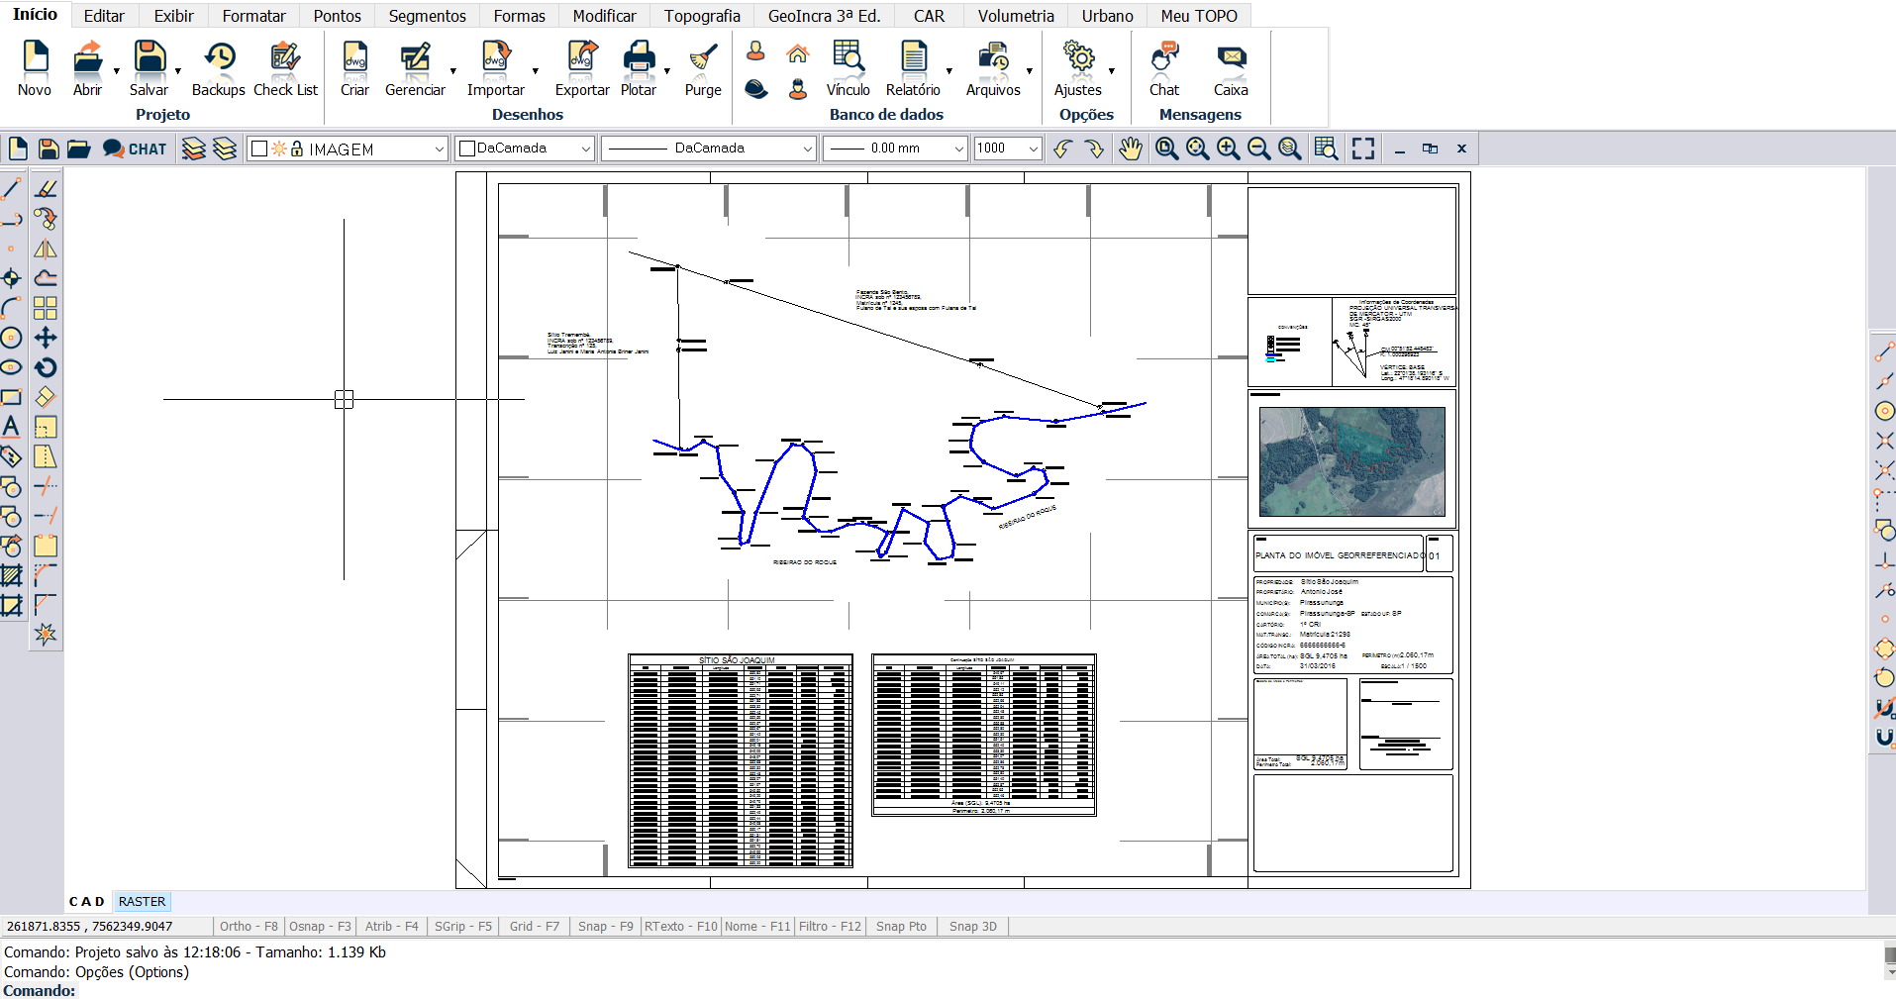
Task: Open the CHAT speech bubble
Action: (136, 149)
